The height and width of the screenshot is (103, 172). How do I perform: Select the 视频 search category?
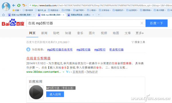104,33
